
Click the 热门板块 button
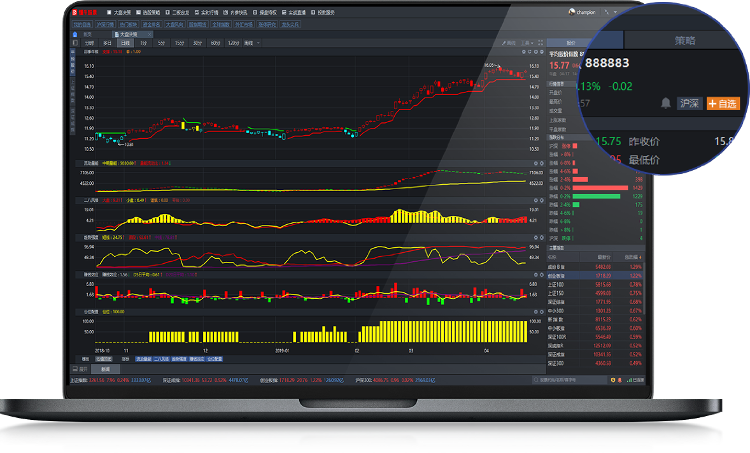pos(128,24)
